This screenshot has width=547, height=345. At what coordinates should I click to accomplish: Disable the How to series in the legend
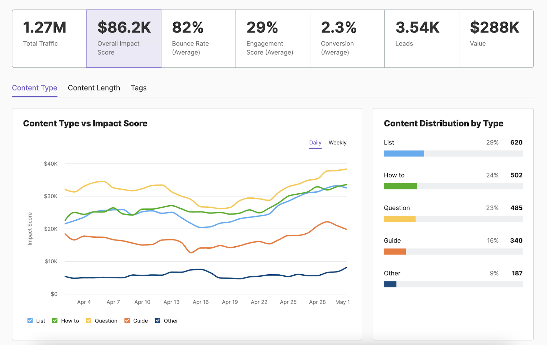coord(55,320)
